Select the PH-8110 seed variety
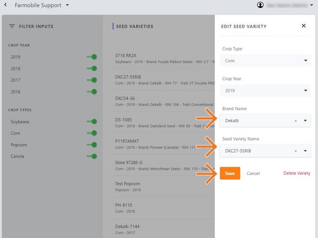This screenshot has width=318, height=238. point(163,208)
